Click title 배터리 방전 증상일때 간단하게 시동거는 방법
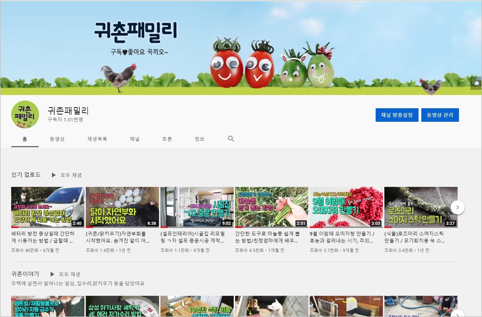Screen dimensions: 482x317 [43, 237]
